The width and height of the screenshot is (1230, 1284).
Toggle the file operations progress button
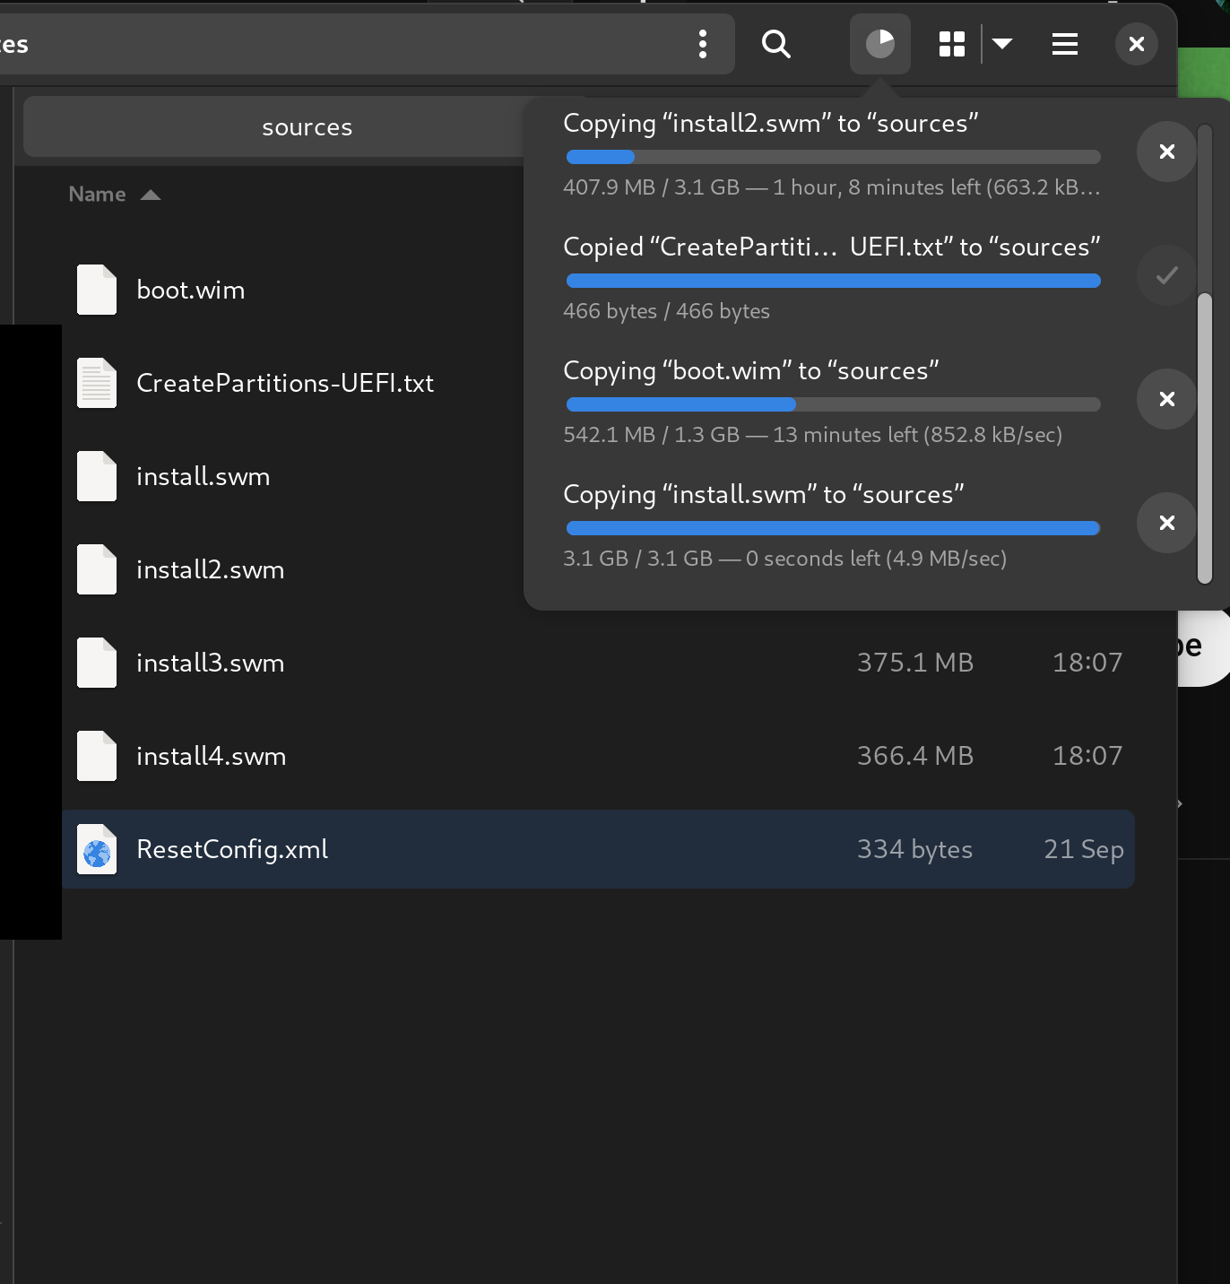coord(880,44)
